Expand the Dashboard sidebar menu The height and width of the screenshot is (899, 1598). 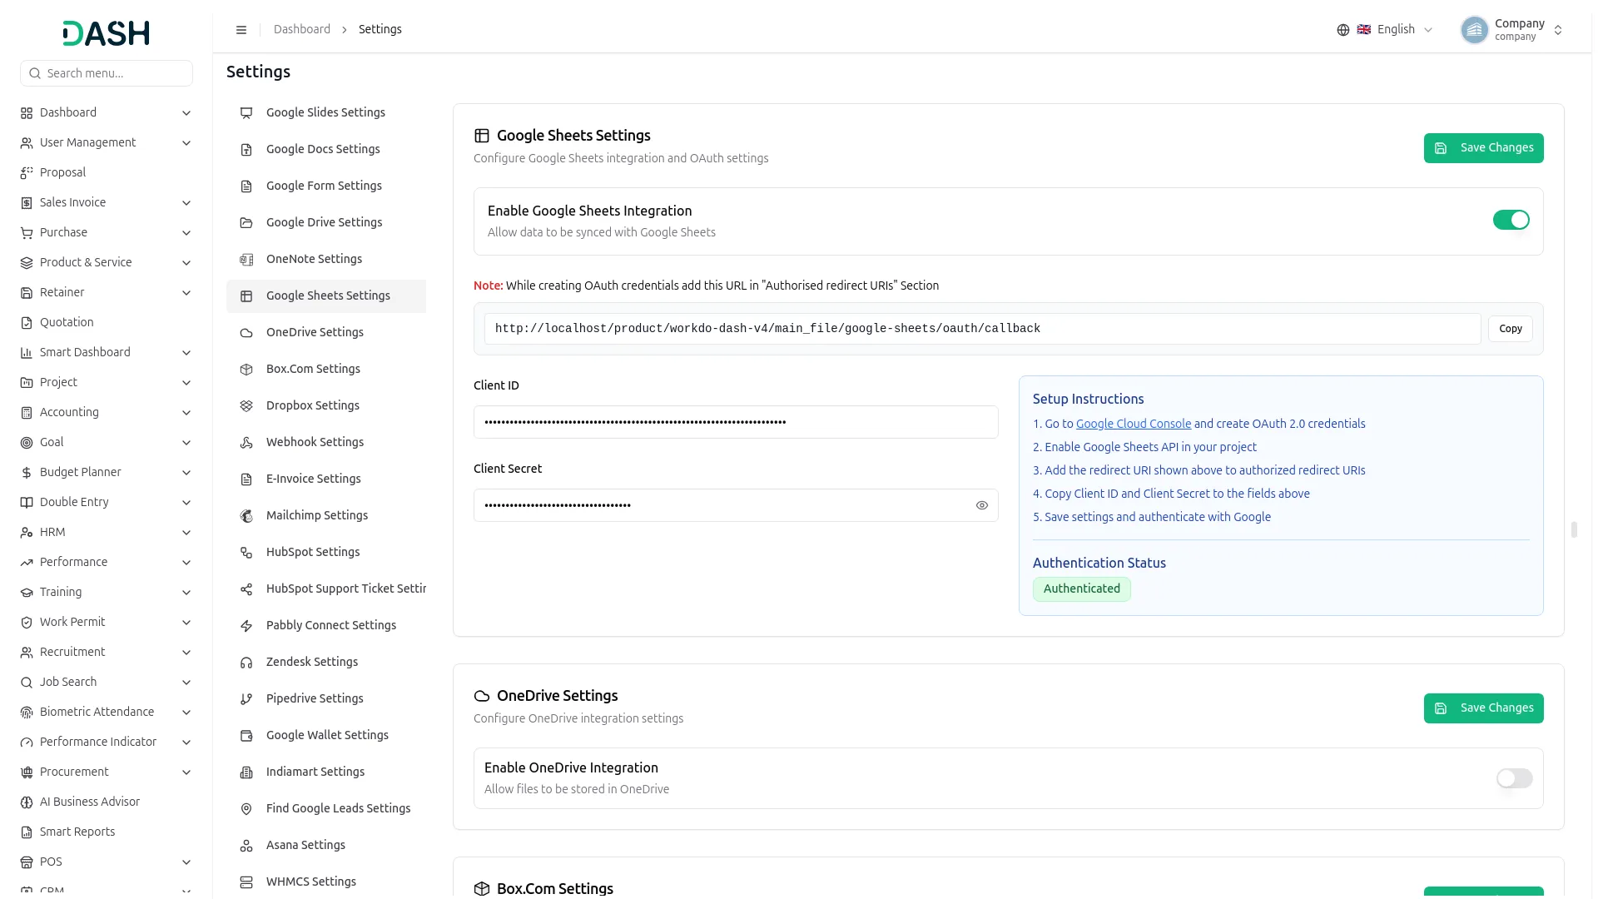point(107,113)
